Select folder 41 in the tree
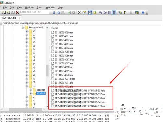163x128 pixels. (34, 101)
